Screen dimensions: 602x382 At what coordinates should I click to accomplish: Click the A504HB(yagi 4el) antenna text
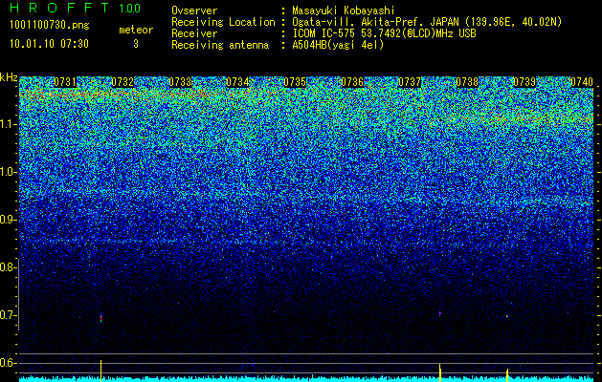[x=338, y=45]
